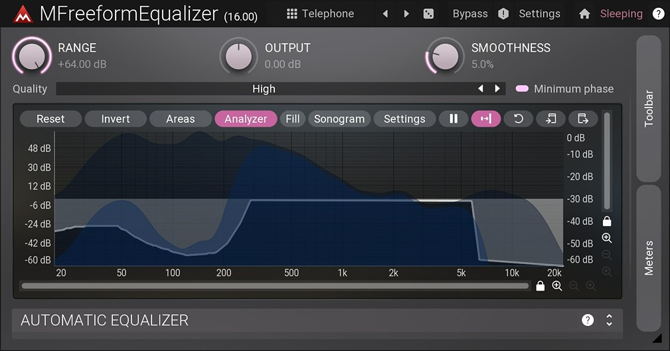
Task: Open Automatic Equalizer help icon
Action: tap(588, 320)
